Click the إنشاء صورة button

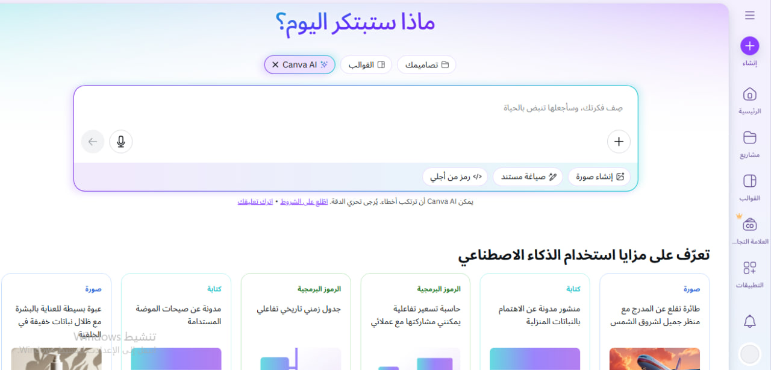[599, 177]
